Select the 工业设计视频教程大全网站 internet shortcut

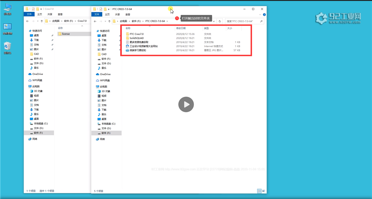(x=142, y=46)
